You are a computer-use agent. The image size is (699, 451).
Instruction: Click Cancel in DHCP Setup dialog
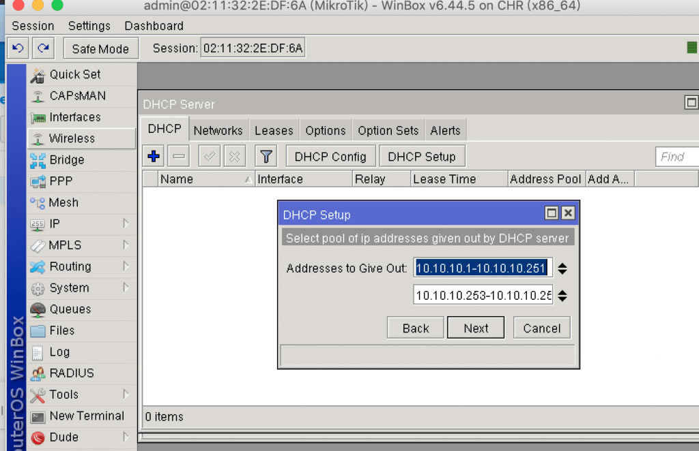click(541, 328)
